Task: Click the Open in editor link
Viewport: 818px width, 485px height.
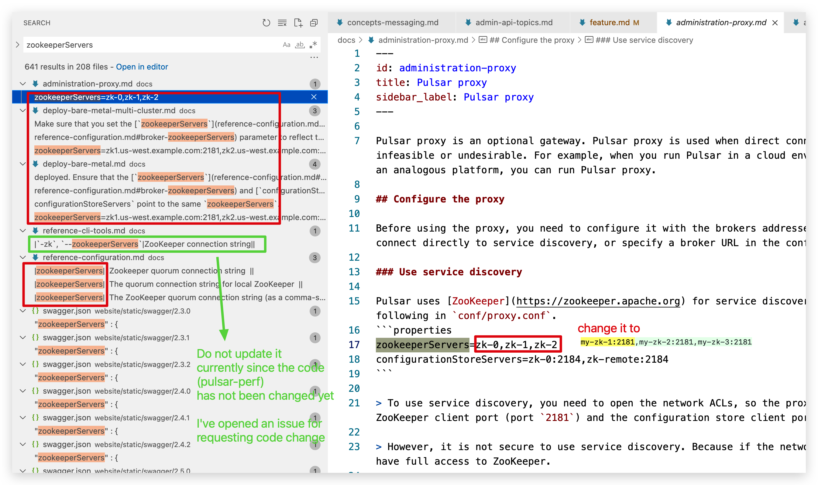Action: (142, 67)
